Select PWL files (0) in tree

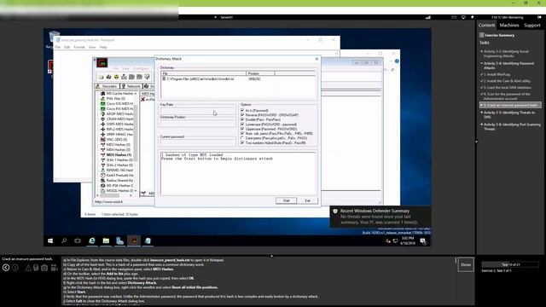(x=113, y=99)
